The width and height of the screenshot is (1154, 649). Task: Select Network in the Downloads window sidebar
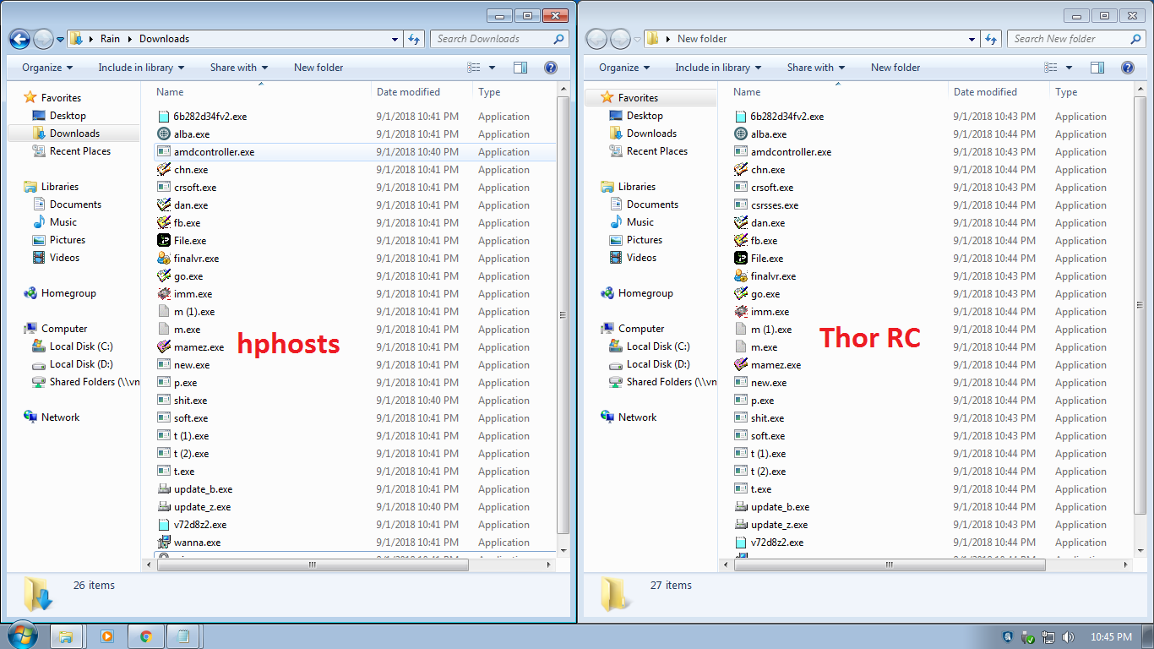pos(60,417)
